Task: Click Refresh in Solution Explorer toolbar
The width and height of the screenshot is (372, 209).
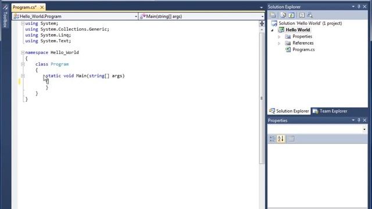Action: coord(292,15)
